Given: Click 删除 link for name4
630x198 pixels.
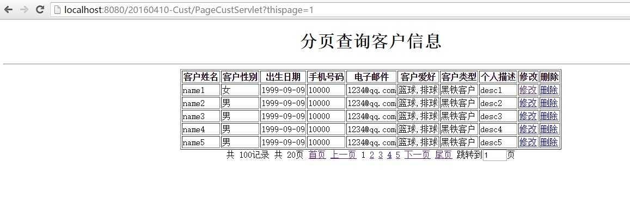Looking at the screenshot, I should (549, 129).
